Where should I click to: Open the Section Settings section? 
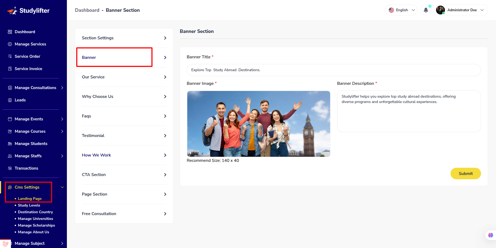(124, 38)
